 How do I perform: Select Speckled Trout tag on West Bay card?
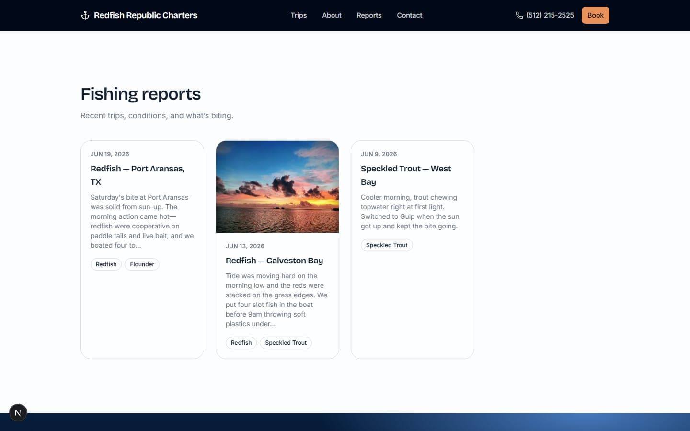pyautogui.click(x=387, y=245)
